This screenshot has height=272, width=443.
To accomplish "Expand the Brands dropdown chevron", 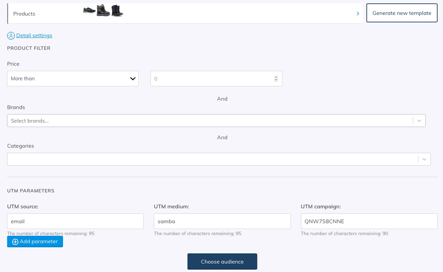I will (x=419, y=121).
